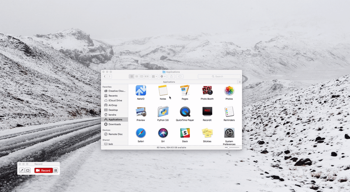Select the QuickTime Player app icon

[185, 112]
